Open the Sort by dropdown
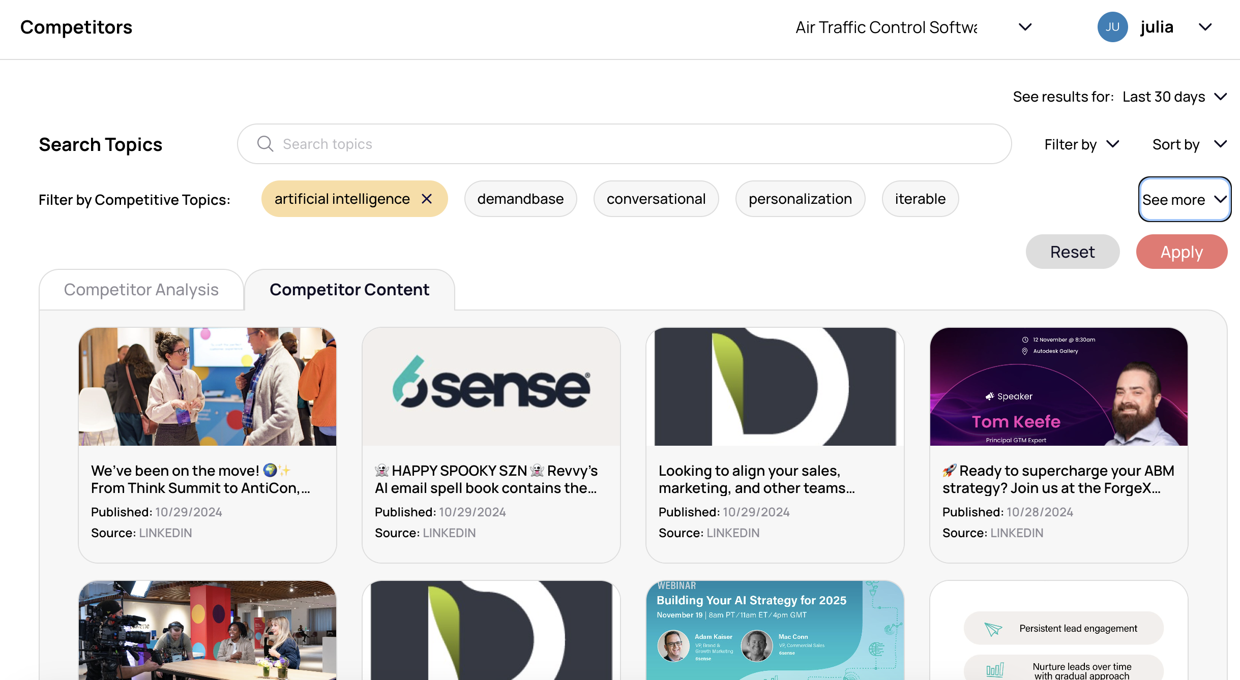The image size is (1240, 680). pyautogui.click(x=1189, y=144)
